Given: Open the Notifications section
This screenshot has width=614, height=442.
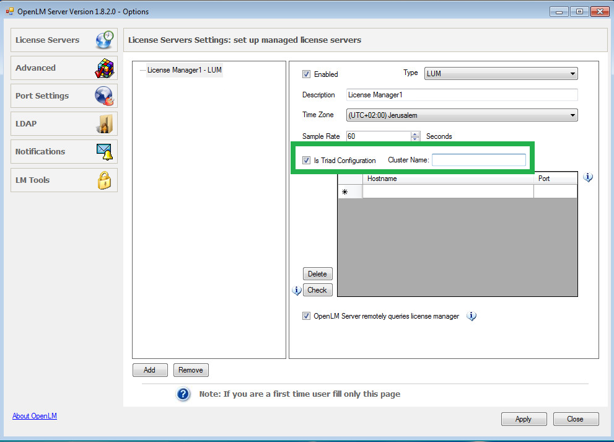Looking at the screenshot, I should coord(64,152).
